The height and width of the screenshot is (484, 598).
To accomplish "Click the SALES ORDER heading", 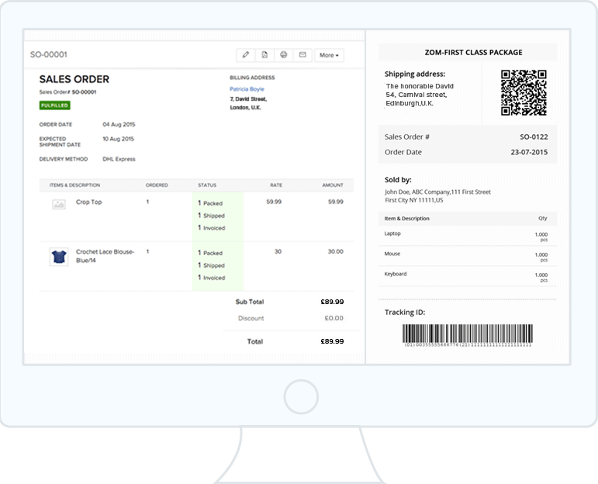I will point(74,79).
